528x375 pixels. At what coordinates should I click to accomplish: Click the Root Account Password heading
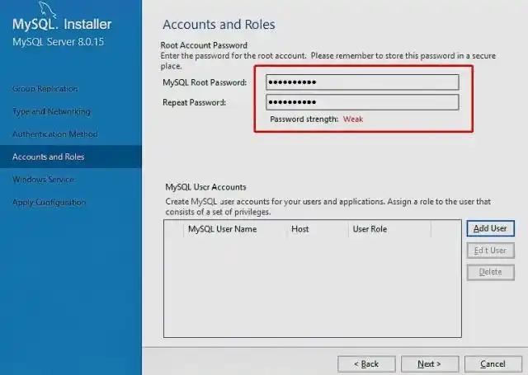tap(204, 45)
